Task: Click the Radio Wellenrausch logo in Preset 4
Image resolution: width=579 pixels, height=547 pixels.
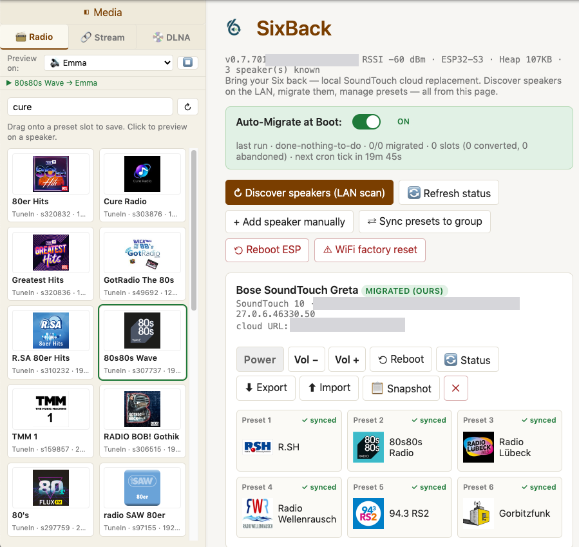Action: point(258,513)
